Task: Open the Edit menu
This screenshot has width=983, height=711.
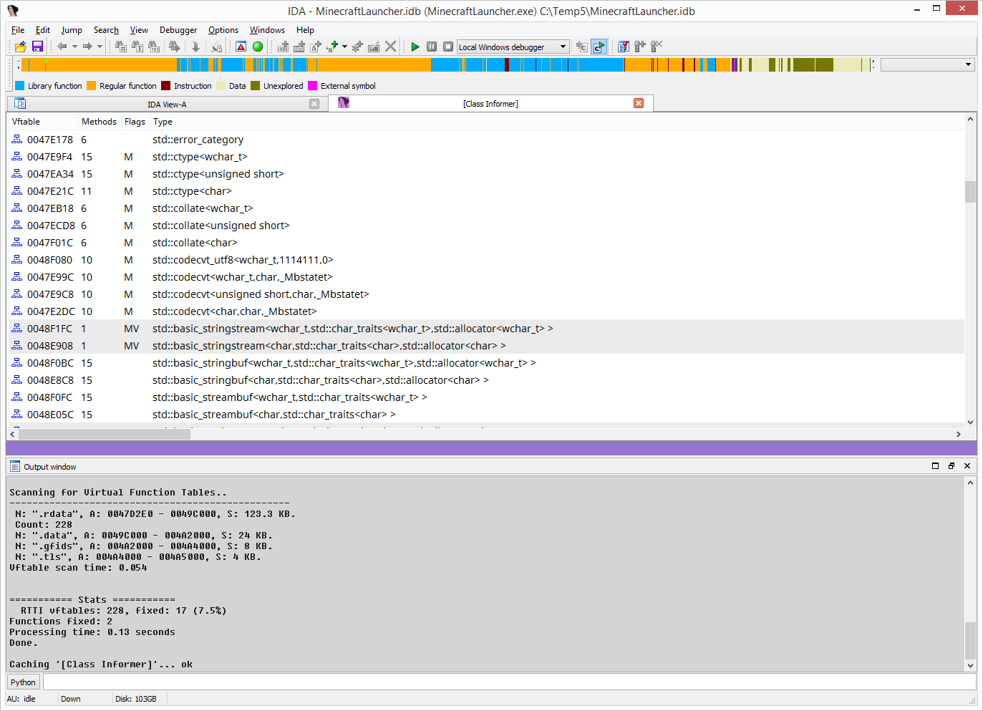Action: coord(43,30)
